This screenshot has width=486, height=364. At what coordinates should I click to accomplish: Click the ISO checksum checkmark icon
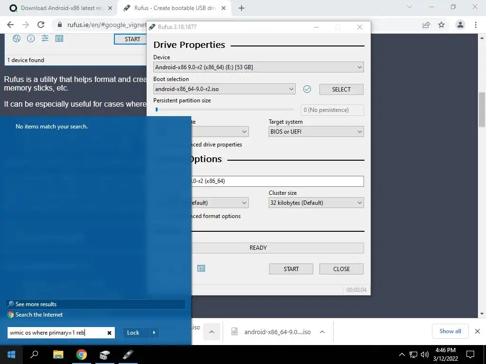[x=307, y=89]
